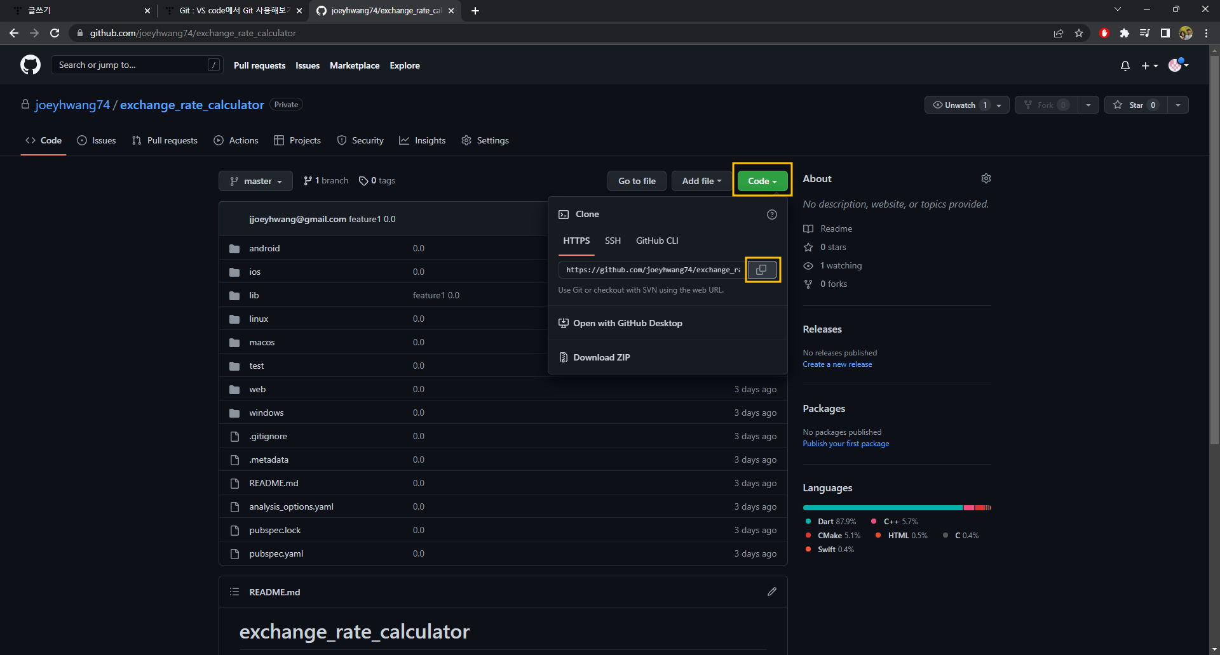The width and height of the screenshot is (1220, 655).
Task: Expand the Fork dropdown arrow
Action: (1088, 105)
